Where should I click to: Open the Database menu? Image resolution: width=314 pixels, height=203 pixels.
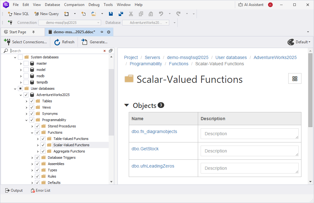52,5
